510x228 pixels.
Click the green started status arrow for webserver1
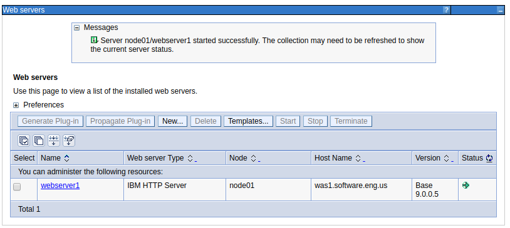(x=466, y=185)
